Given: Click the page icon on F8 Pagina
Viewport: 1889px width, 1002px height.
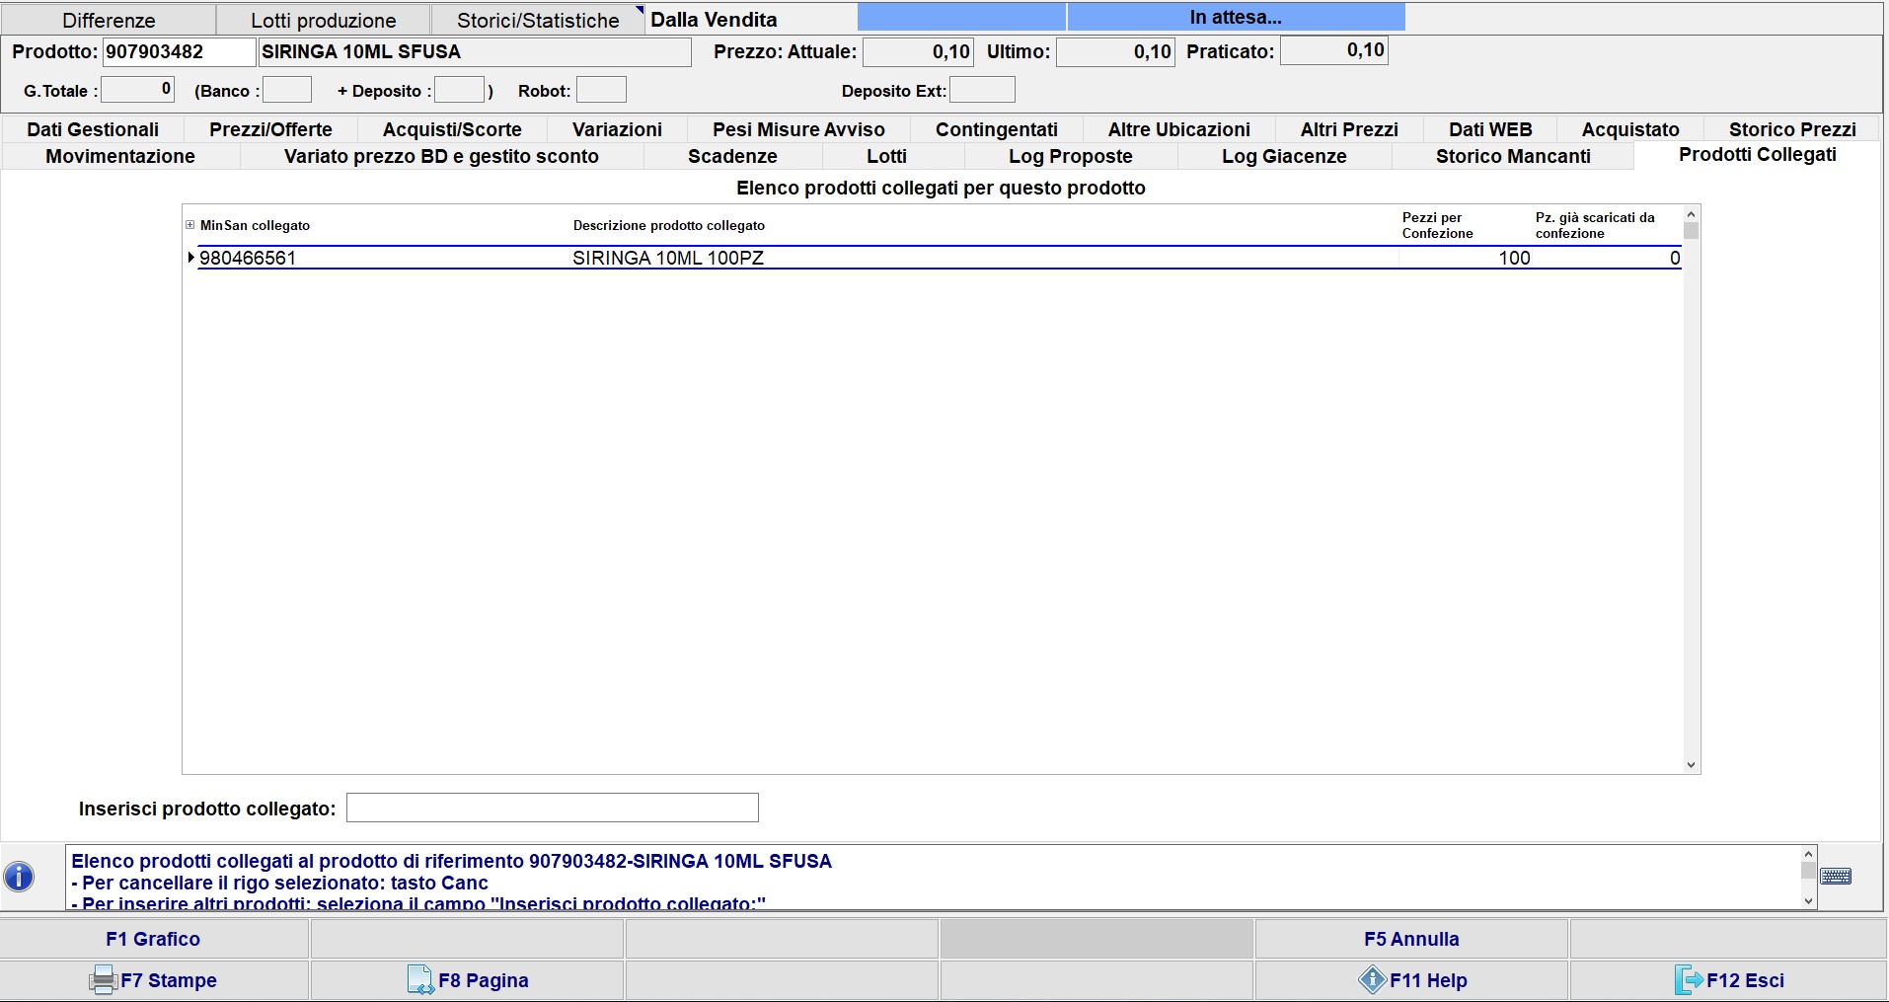Looking at the screenshot, I should [420, 980].
